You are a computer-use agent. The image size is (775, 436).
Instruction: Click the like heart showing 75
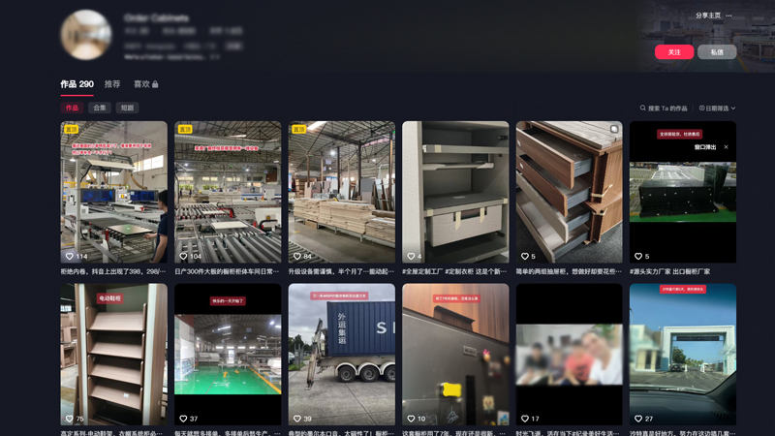point(70,419)
